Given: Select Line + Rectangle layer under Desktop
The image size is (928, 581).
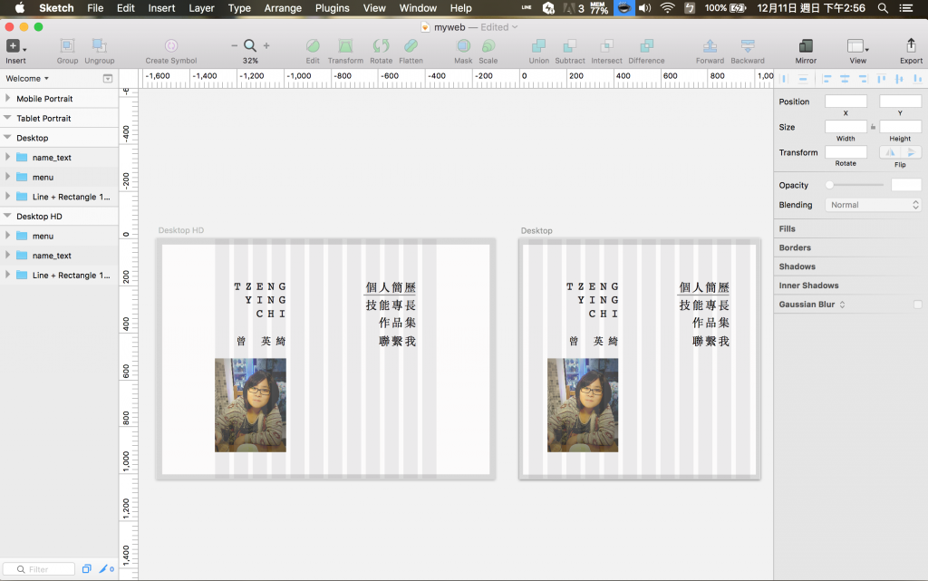Looking at the screenshot, I should point(59,197).
